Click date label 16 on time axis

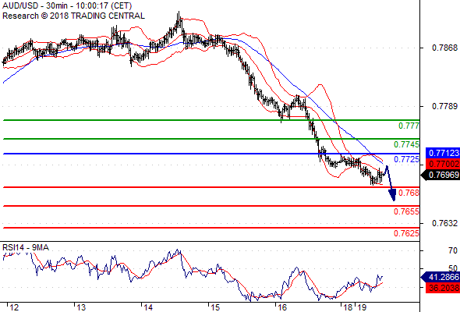click(x=282, y=307)
